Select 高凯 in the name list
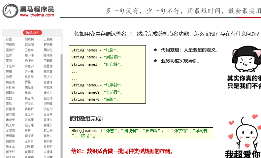This screenshot has height=158, width=261. 9,104
